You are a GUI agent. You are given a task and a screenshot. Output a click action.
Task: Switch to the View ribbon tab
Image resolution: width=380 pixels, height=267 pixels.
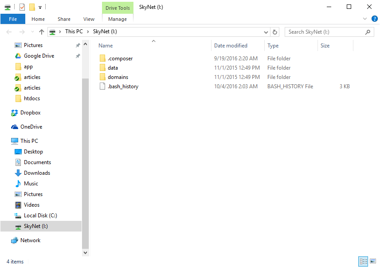tap(89, 19)
